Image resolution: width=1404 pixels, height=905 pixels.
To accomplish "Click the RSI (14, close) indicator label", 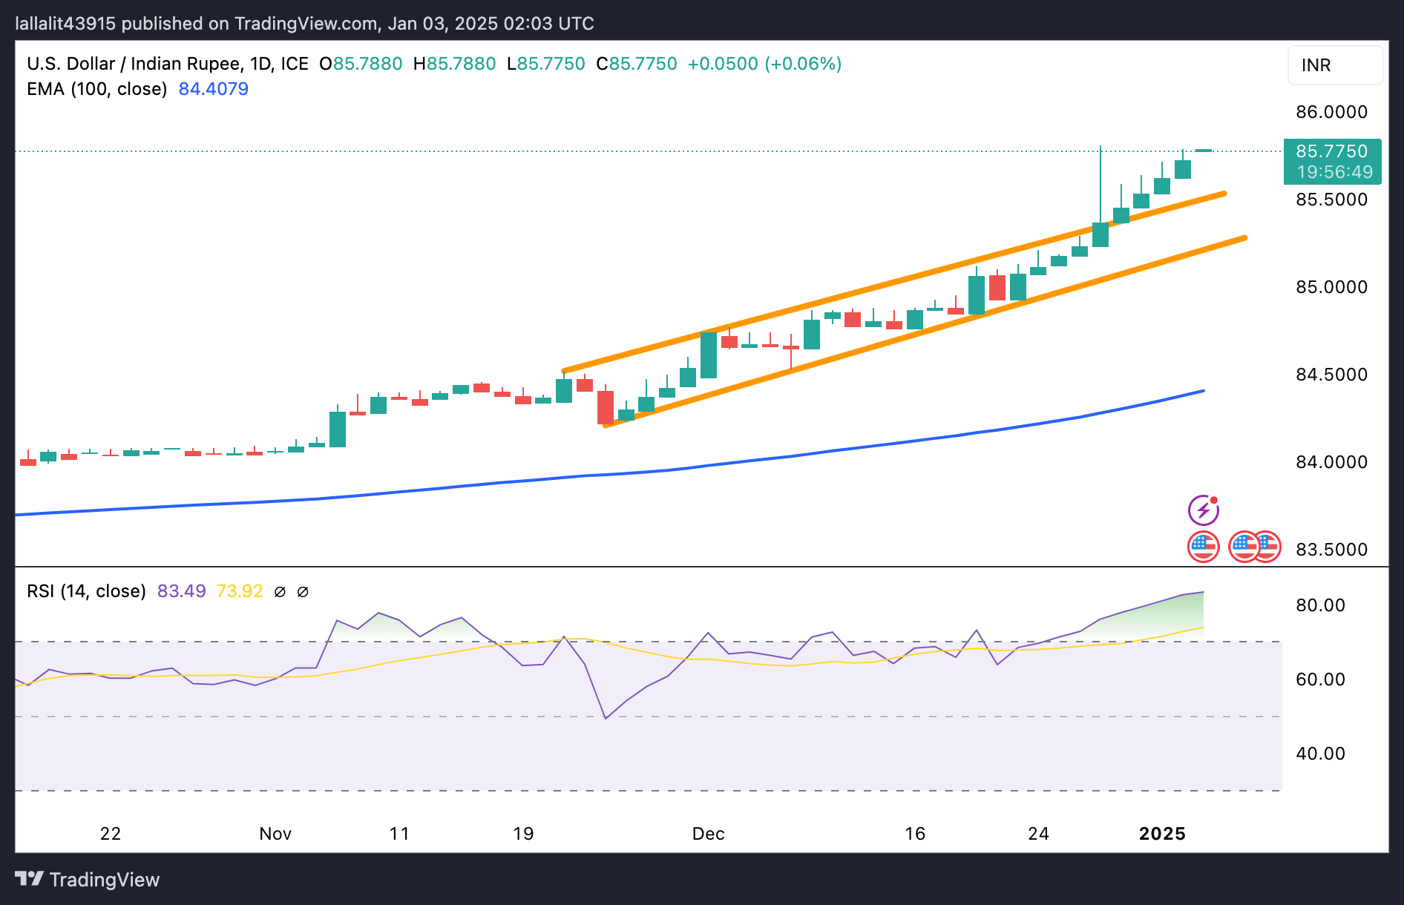I will (x=86, y=591).
